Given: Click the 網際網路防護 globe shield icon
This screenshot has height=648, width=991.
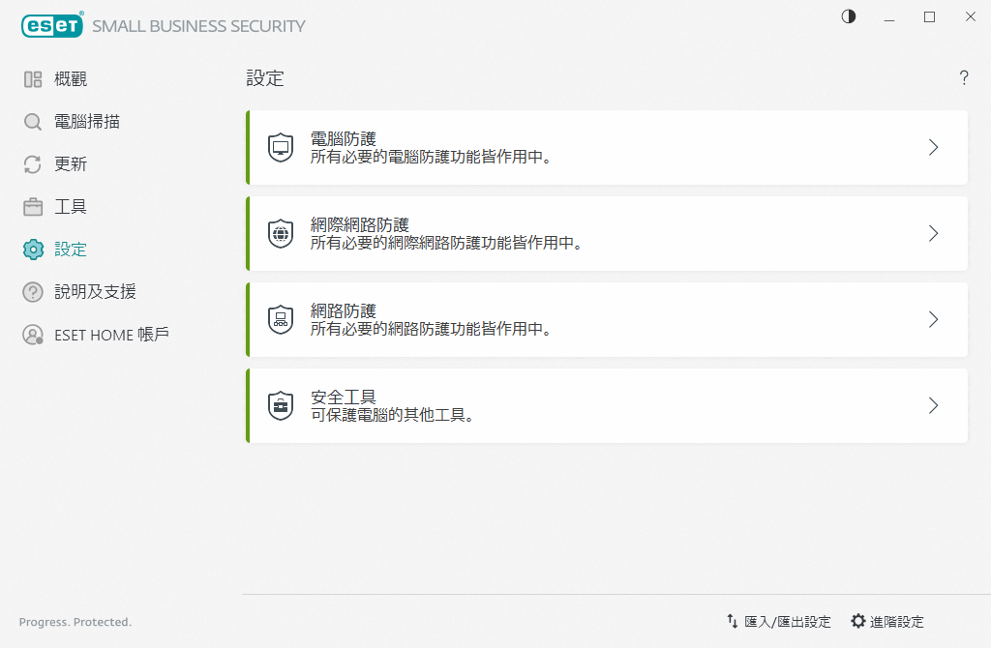Looking at the screenshot, I should [281, 234].
